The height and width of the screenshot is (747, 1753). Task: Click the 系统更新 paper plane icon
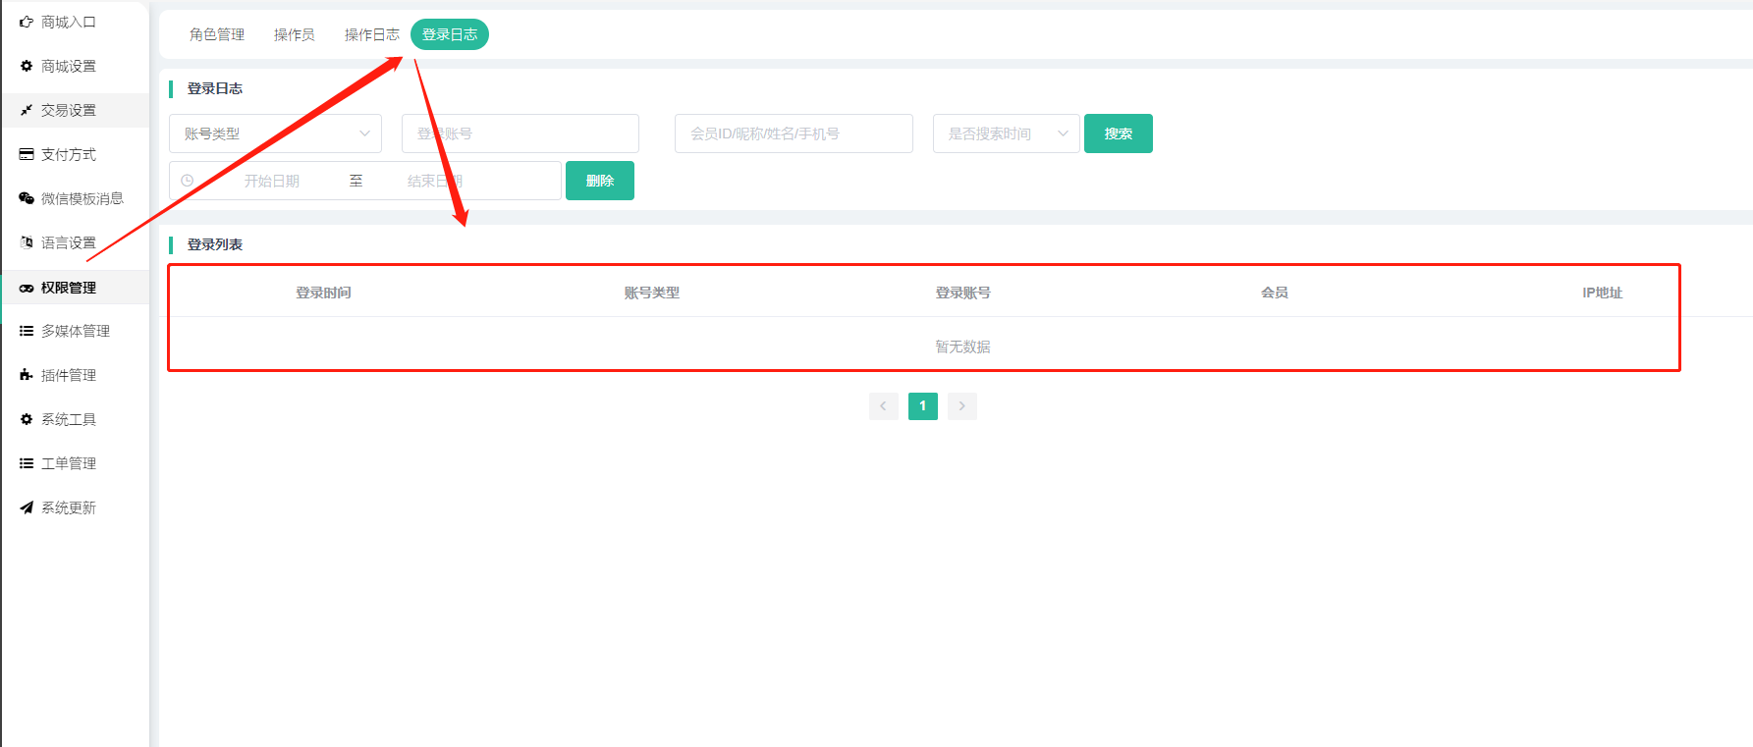click(27, 507)
